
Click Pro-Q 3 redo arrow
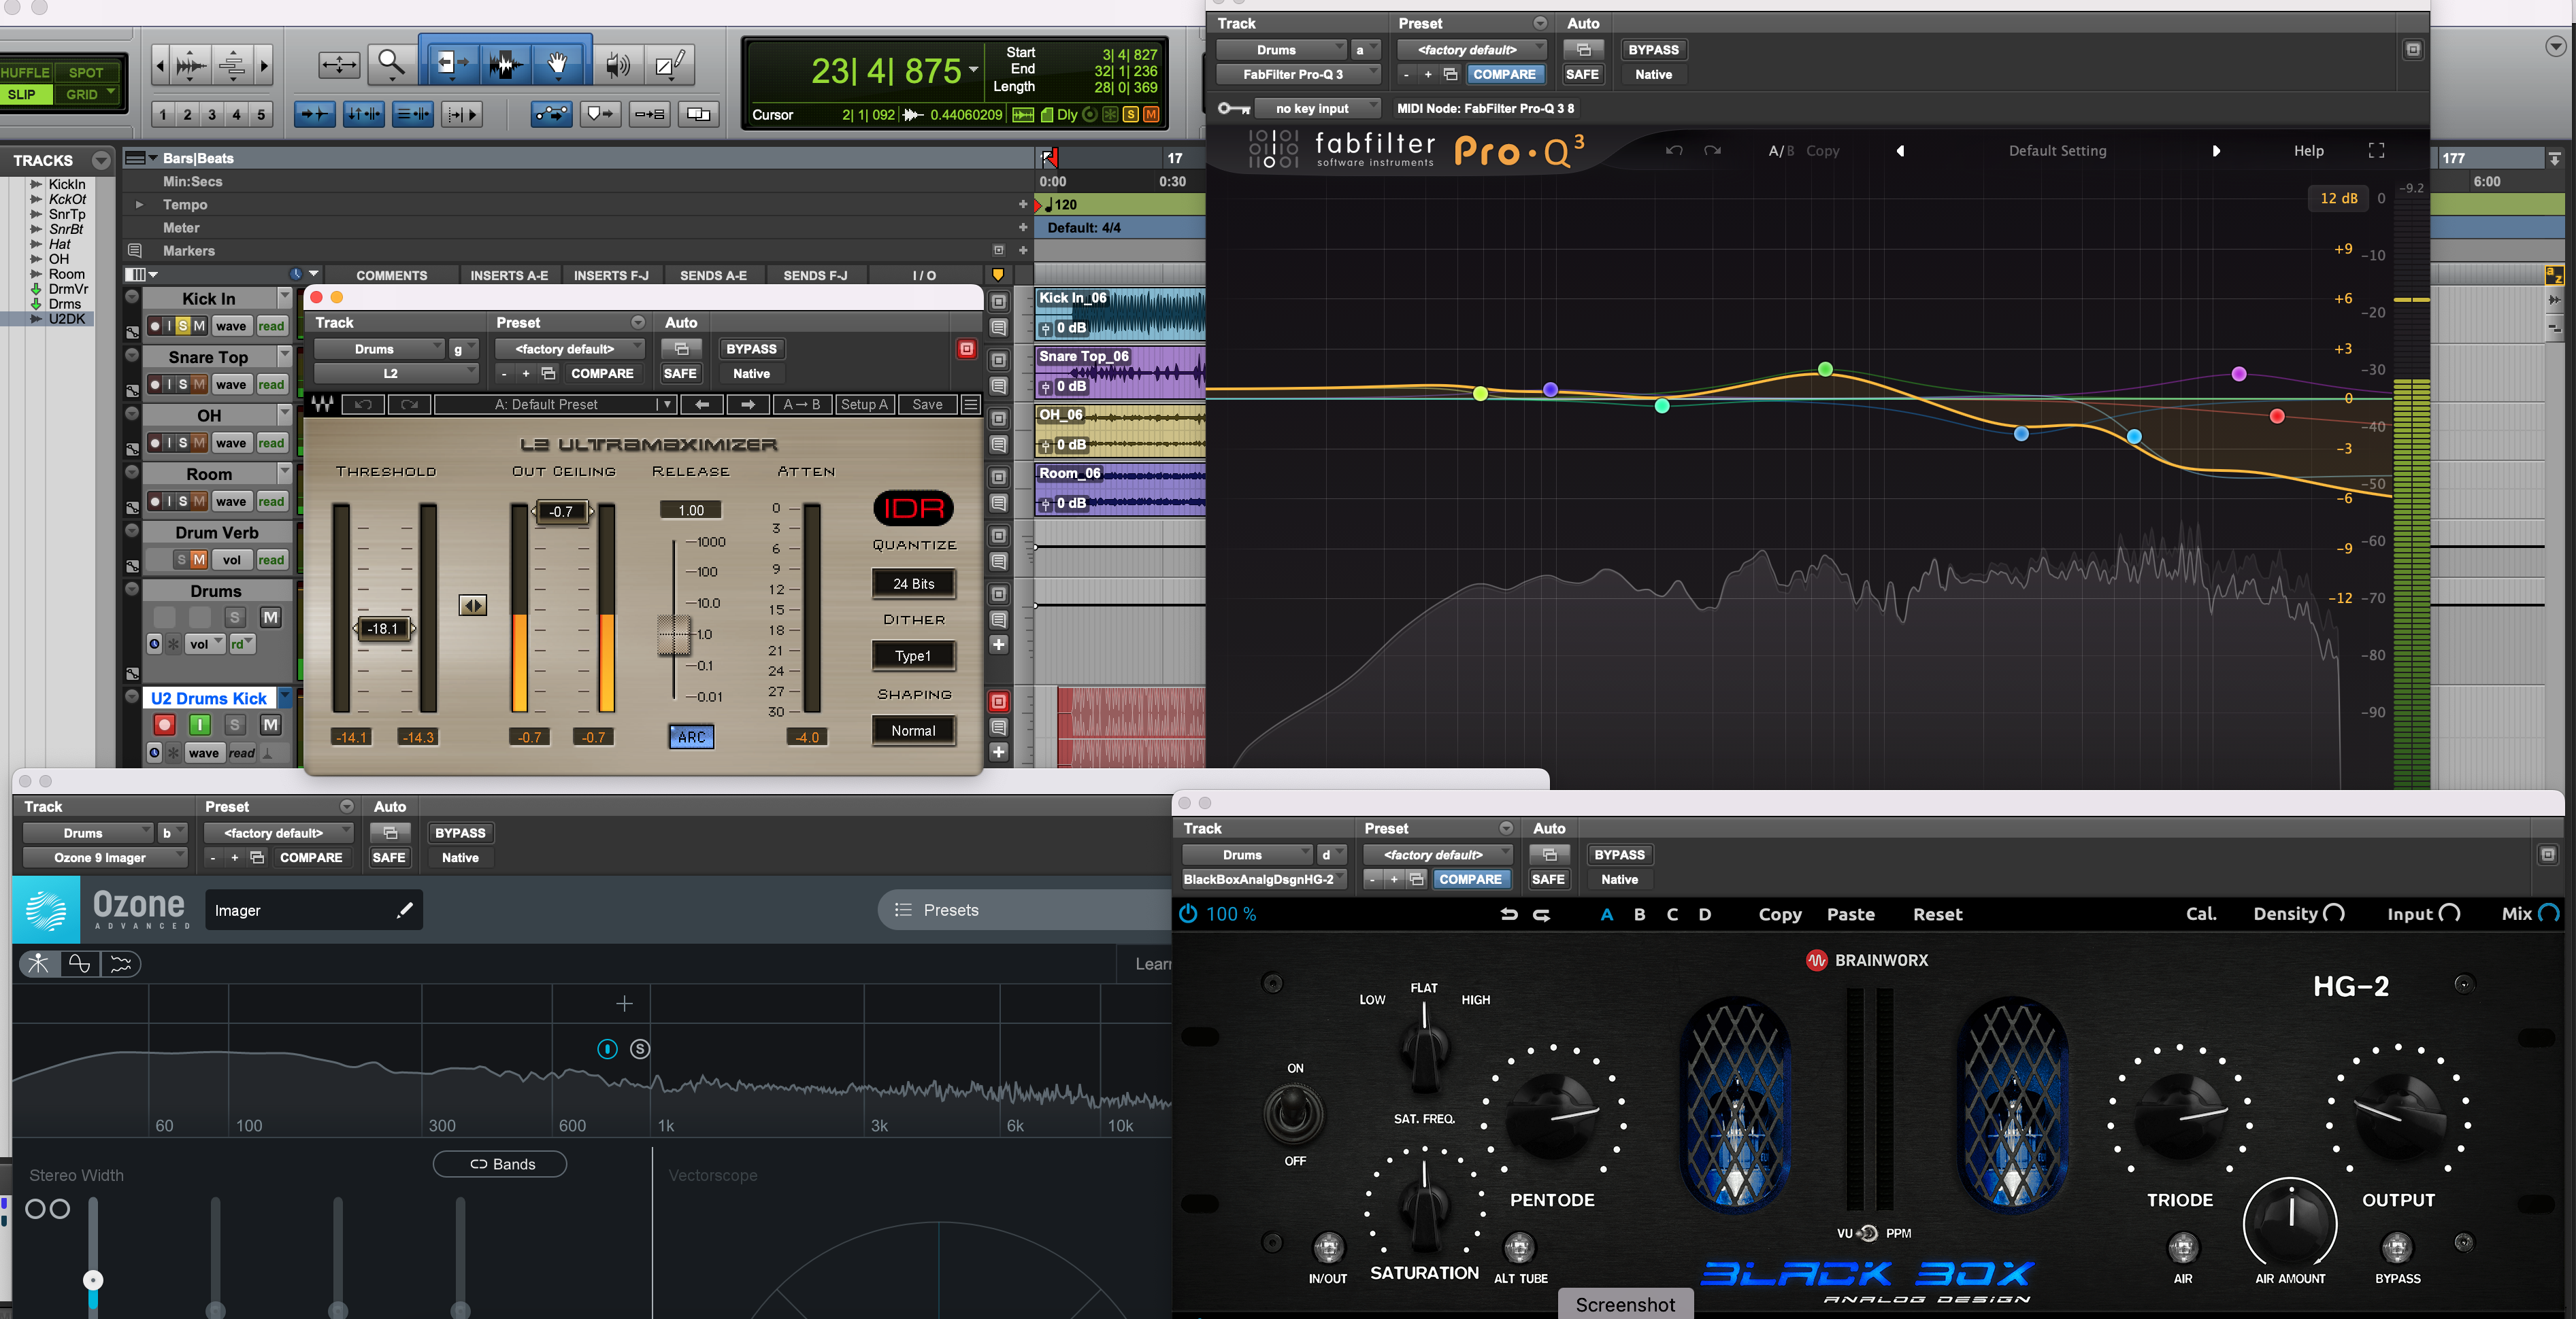[x=1713, y=151]
